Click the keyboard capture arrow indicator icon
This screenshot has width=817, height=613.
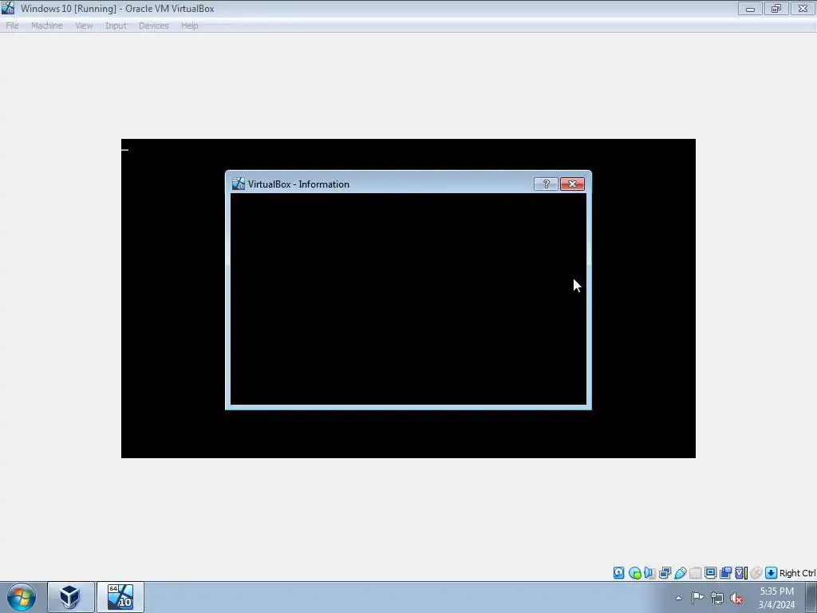coord(772,573)
